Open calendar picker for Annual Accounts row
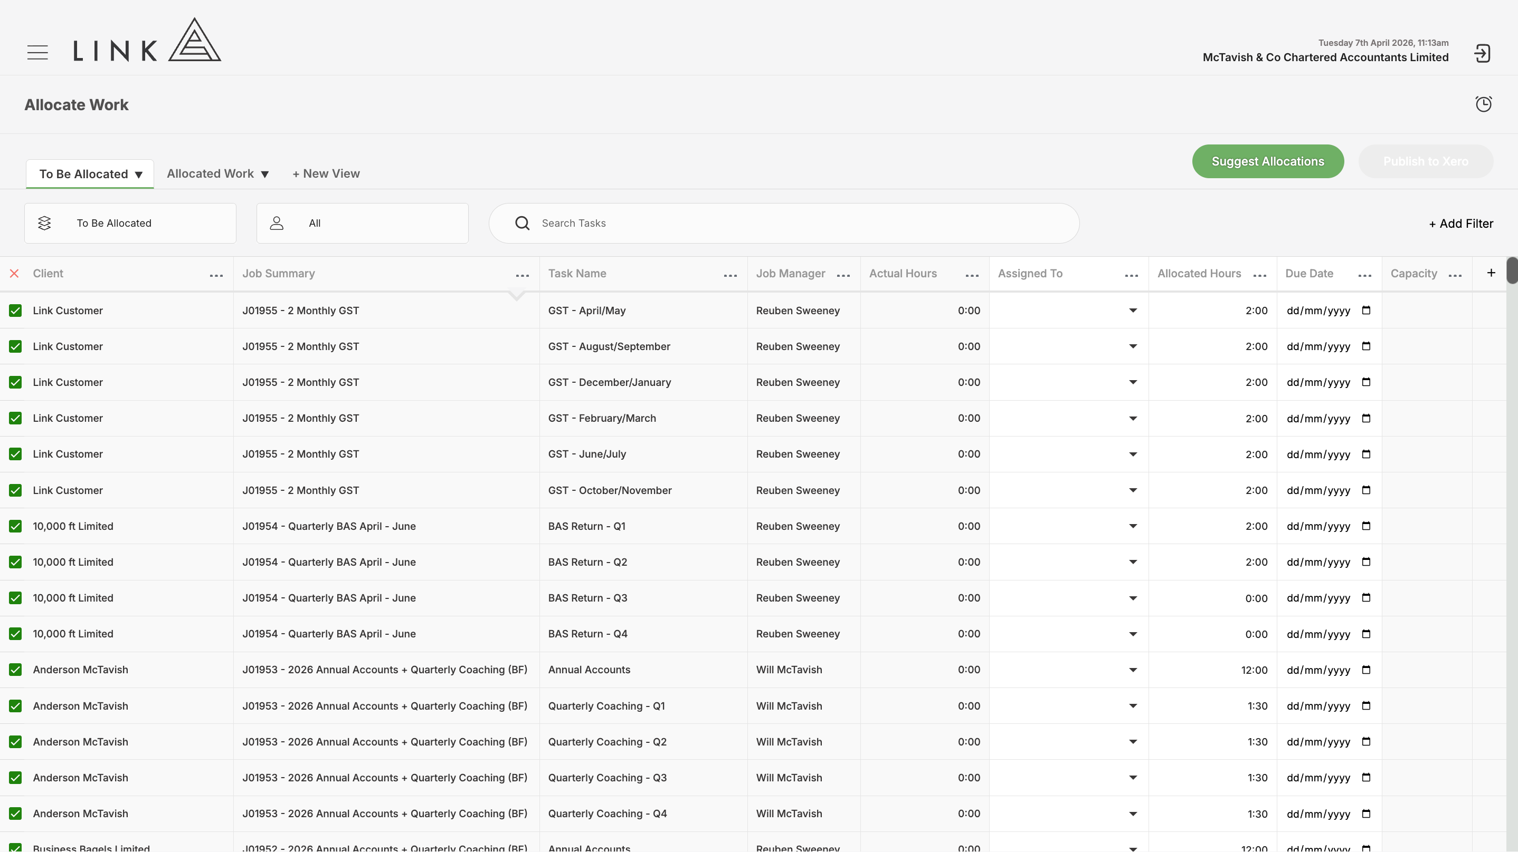 click(1366, 670)
